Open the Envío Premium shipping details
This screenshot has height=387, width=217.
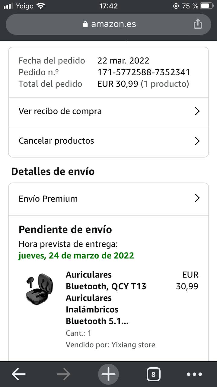pyautogui.click(x=48, y=199)
